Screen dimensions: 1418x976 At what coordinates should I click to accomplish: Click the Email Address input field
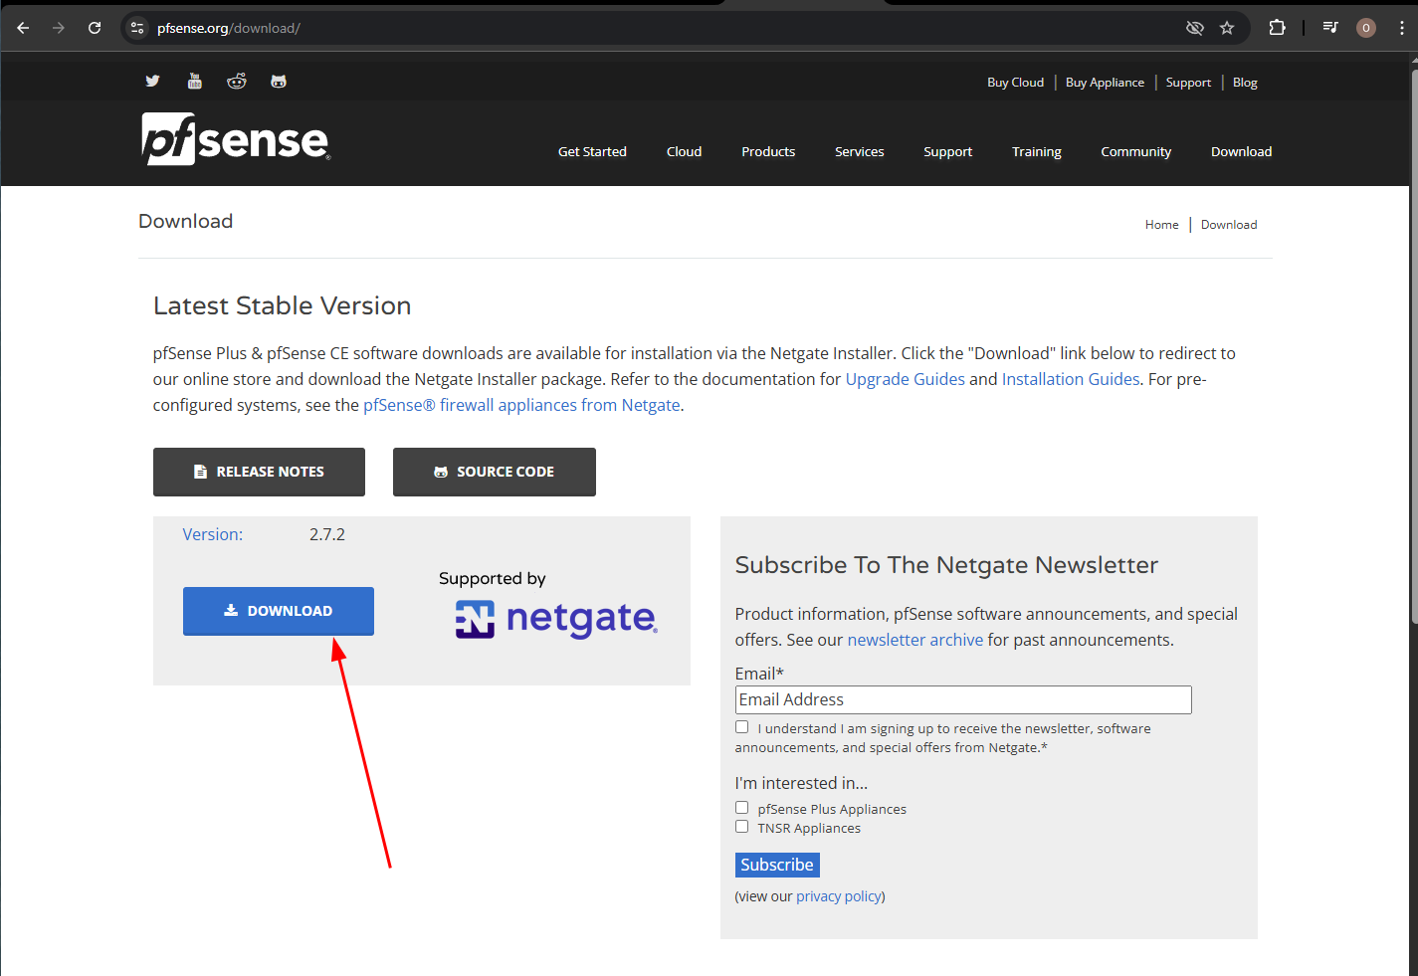pos(963,699)
